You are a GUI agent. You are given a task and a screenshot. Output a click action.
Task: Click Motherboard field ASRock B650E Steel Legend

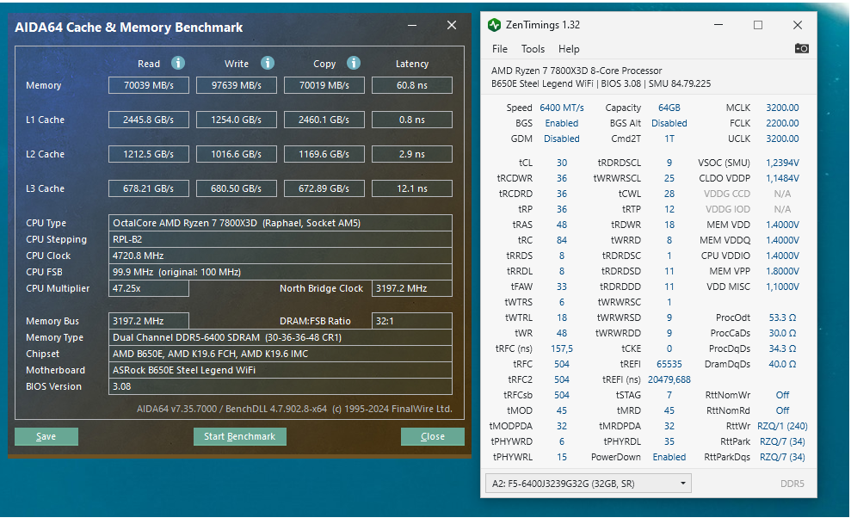point(280,370)
